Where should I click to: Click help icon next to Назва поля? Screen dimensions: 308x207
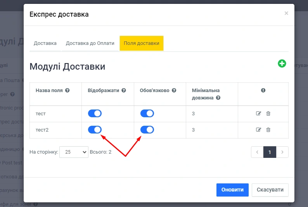click(67, 90)
